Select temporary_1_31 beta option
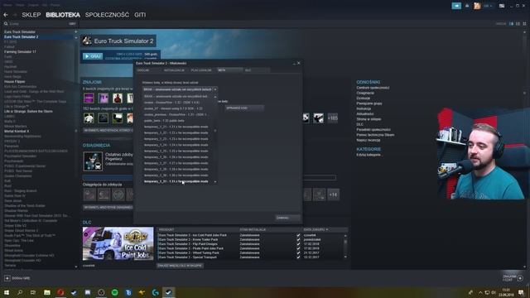530x298 pixels. click(177, 181)
